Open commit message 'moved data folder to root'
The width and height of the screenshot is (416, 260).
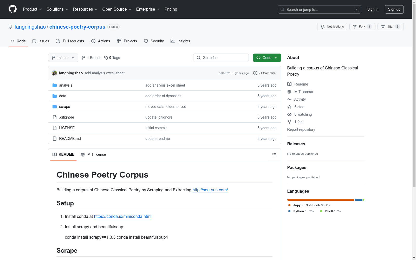pyautogui.click(x=166, y=107)
